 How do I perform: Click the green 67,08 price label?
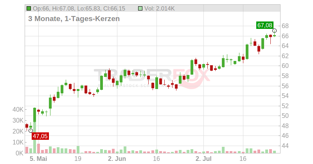265,25
